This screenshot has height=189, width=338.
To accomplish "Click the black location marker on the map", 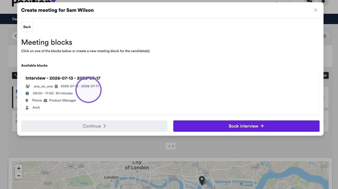I will coord(202,180).
